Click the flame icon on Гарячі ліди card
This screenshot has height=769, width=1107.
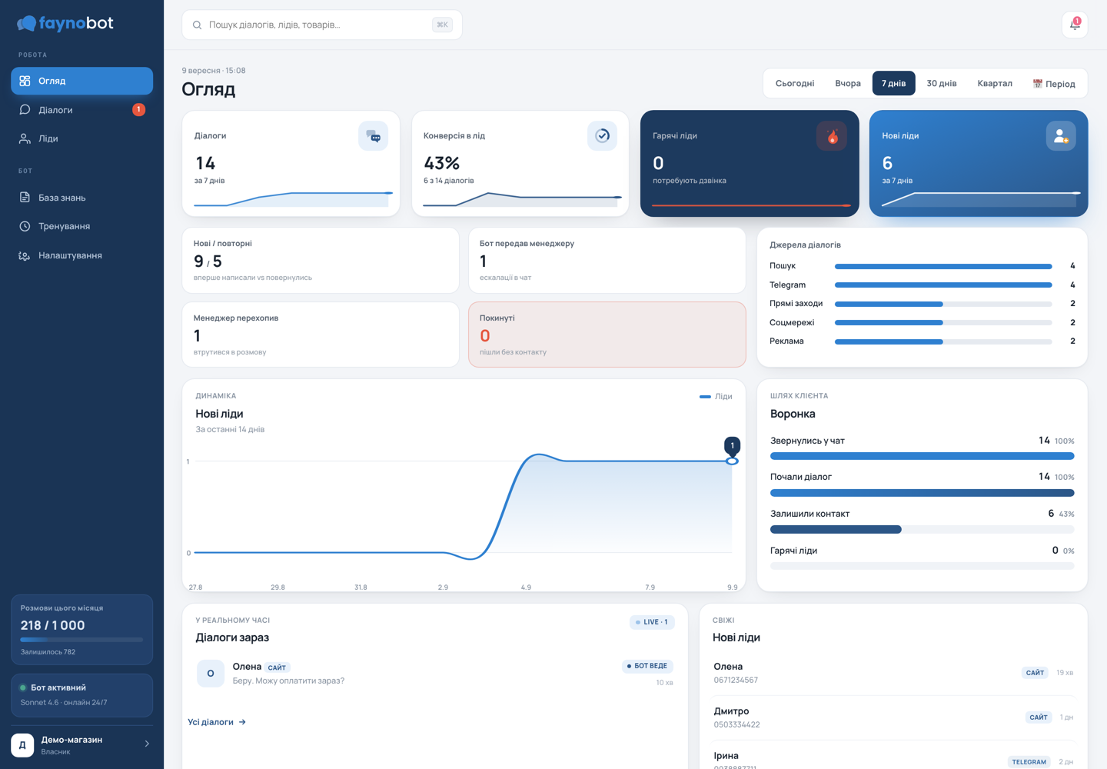[x=832, y=136]
